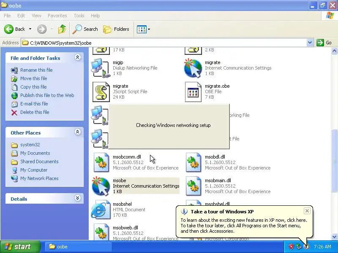
Task: Click the vertical scrollbar thumb
Action: click(334, 161)
